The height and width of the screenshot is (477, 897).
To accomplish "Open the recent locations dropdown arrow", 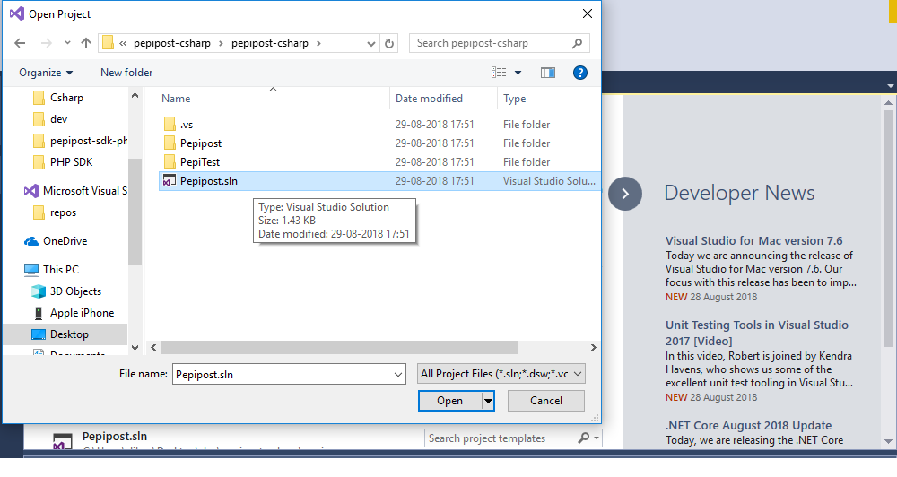I will click(x=67, y=43).
